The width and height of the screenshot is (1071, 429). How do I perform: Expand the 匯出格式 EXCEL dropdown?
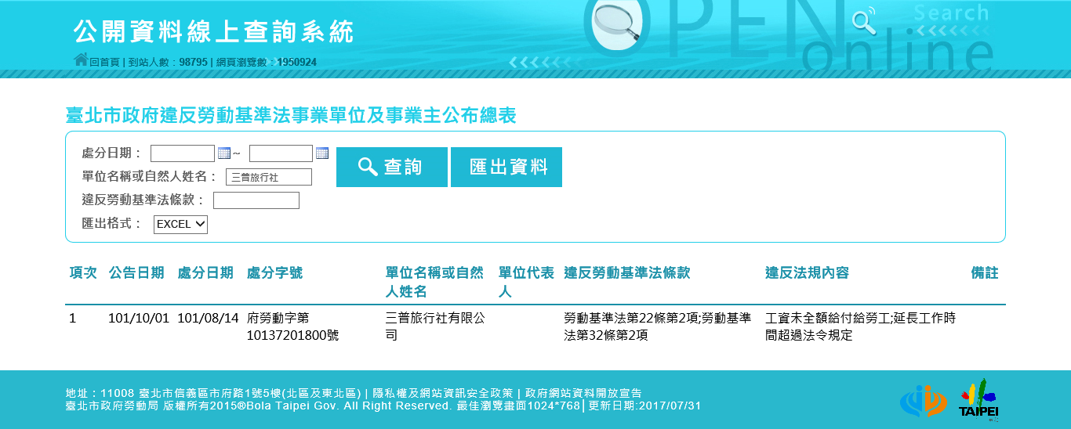click(180, 224)
